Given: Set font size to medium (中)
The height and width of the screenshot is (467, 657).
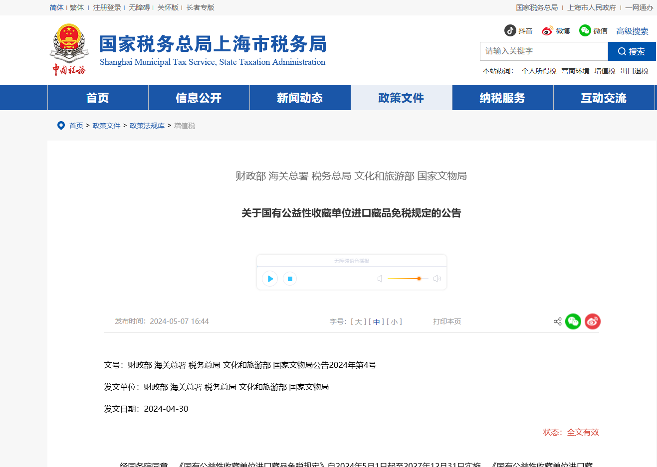Looking at the screenshot, I should pyautogui.click(x=376, y=322).
